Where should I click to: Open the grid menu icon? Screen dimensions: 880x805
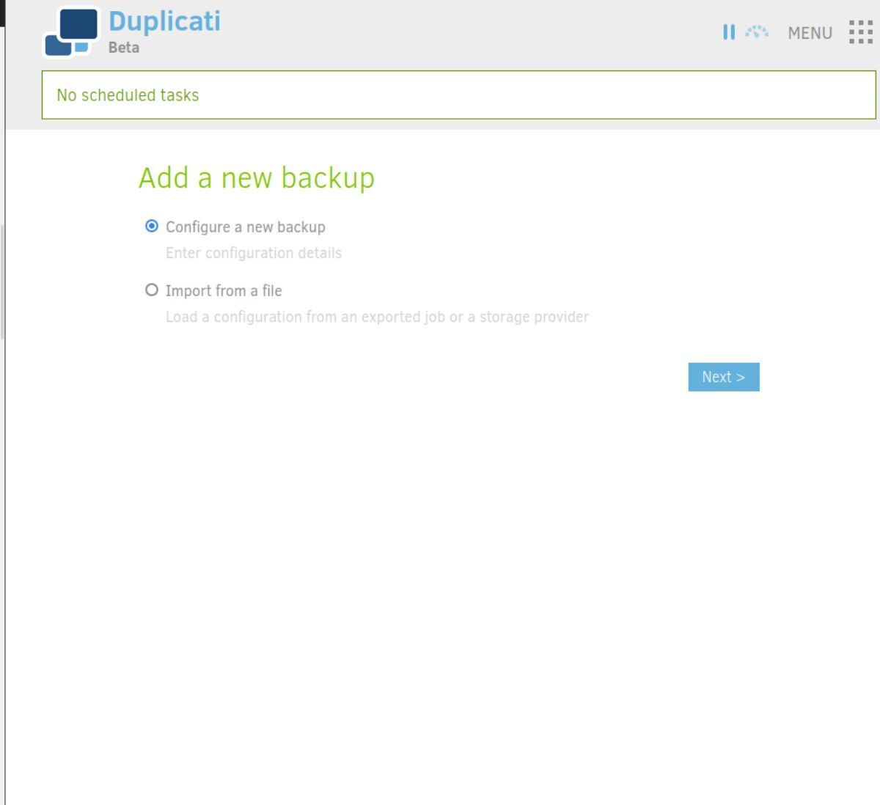[x=860, y=32]
